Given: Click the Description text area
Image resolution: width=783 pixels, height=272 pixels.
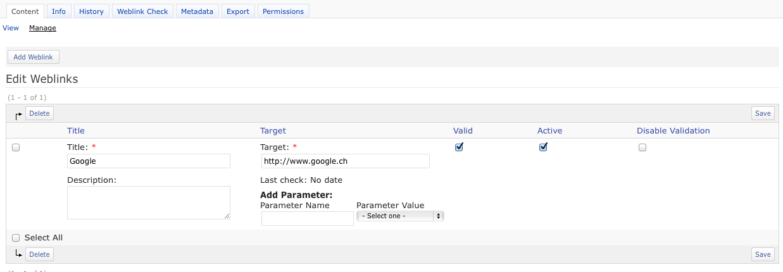Looking at the screenshot, I should (149, 202).
